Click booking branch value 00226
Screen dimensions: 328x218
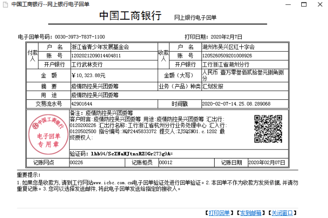pyautogui.click(x=76, y=162)
